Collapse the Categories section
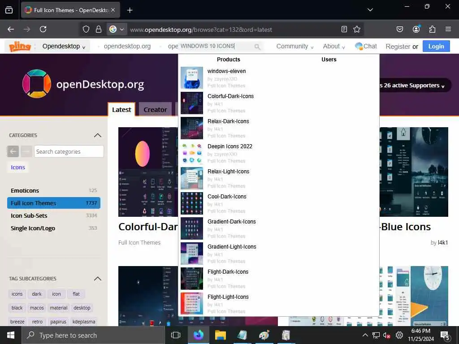This screenshot has width=459, height=344. (97, 135)
